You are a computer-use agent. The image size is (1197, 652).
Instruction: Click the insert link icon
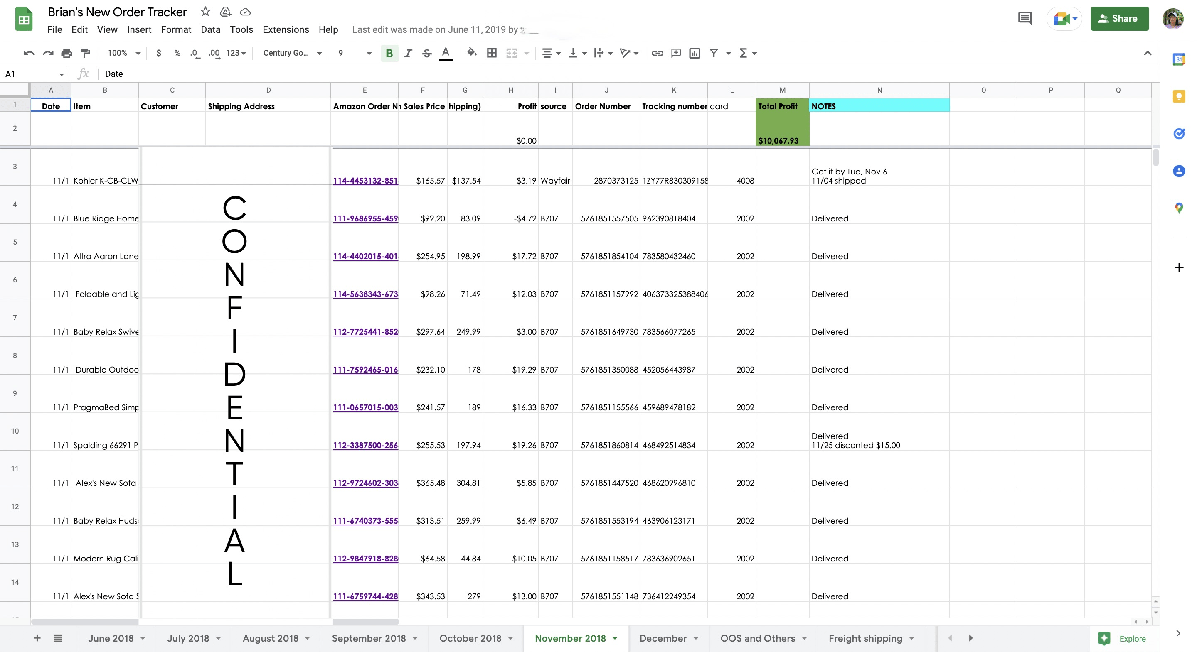click(657, 53)
